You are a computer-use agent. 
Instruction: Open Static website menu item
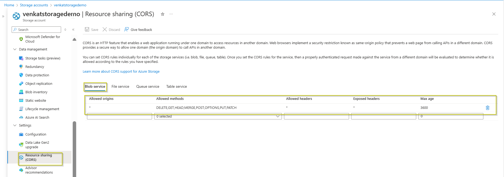click(x=36, y=100)
